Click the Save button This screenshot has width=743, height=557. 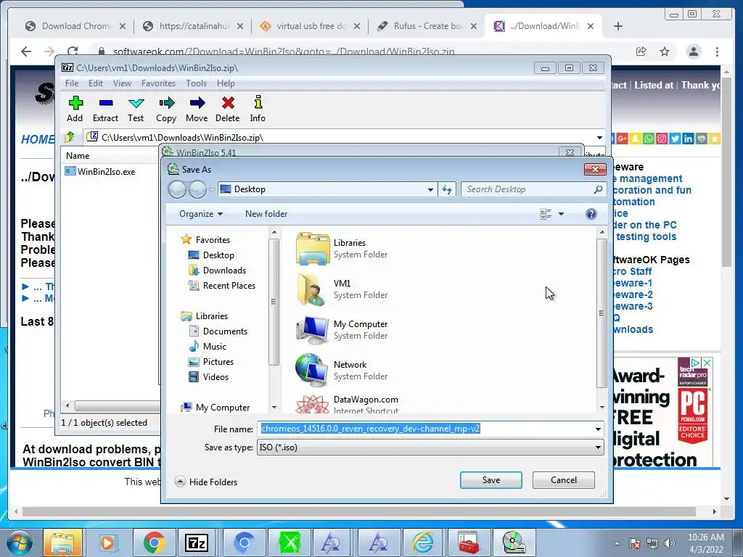[x=491, y=480]
